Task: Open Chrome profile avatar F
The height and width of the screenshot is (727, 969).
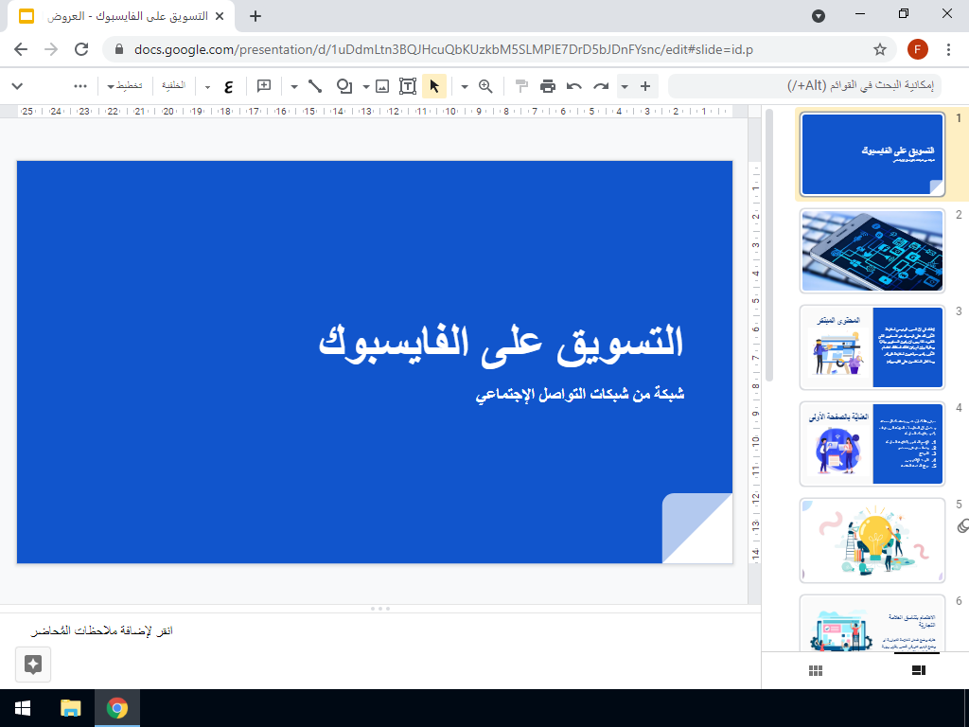Action: 918,49
